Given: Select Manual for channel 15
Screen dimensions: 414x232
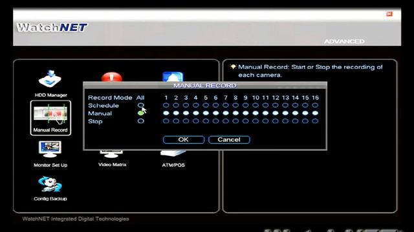Looking at the screenshot, I should click(x=305, y=113).
